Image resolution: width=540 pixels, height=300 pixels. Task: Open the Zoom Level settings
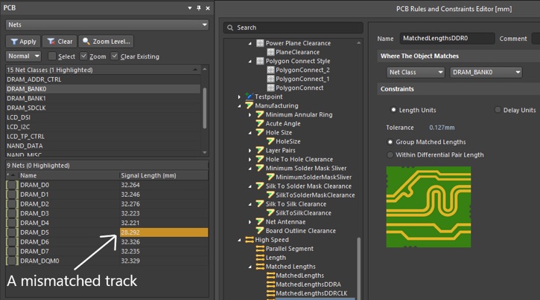tap(107, 42)
